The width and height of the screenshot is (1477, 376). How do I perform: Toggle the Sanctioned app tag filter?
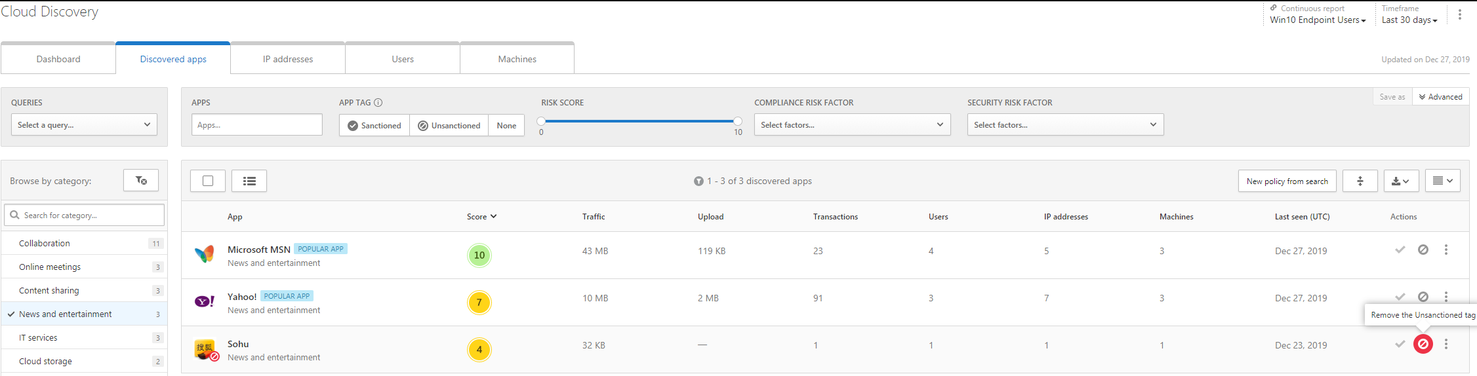click(374, 125)
